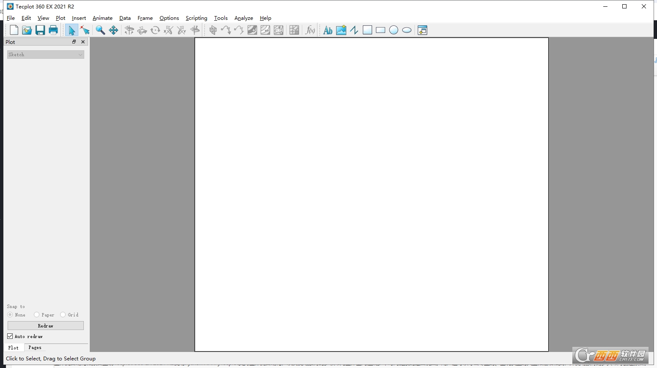Maximize the Tecplot window
Viewport: 657px width, 368px height.
624,6
